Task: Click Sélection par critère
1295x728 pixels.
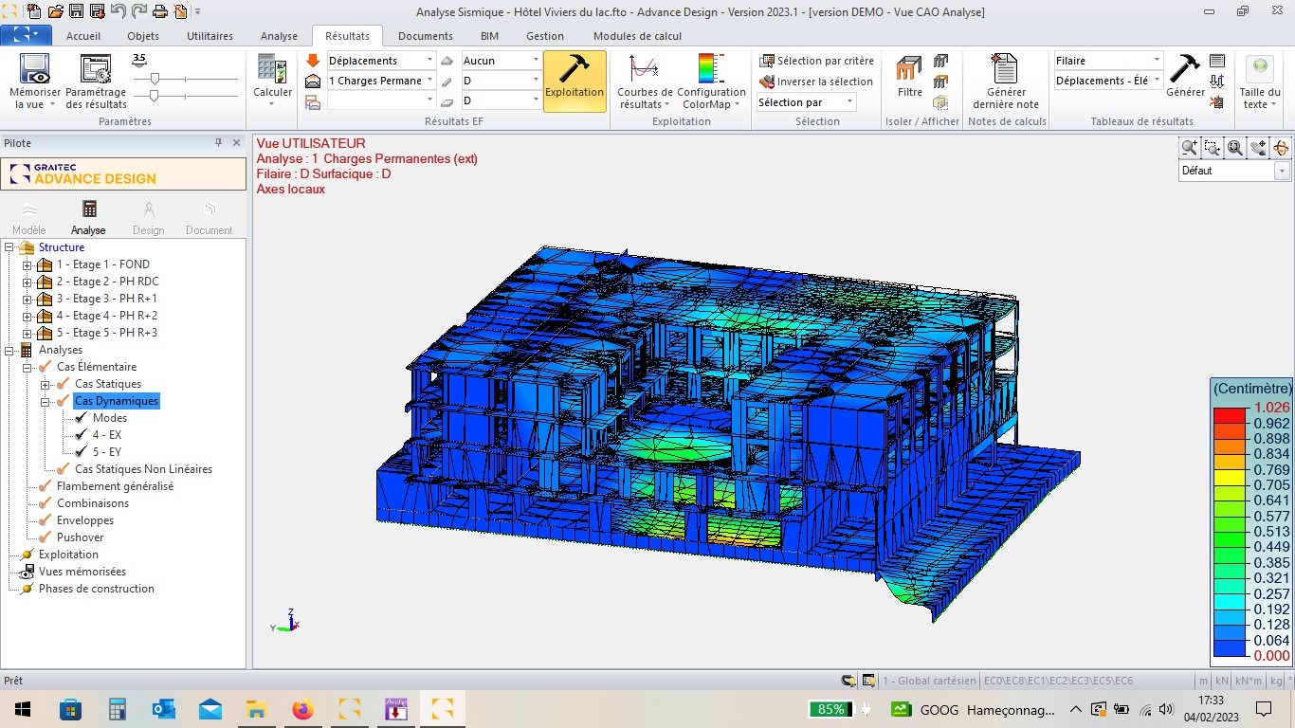Action: (x=816, y=61)
